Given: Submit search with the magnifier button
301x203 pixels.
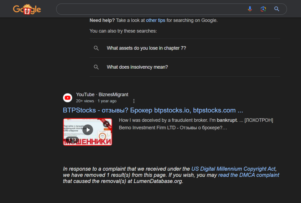Looking at the screenshot, I should 277,9.
